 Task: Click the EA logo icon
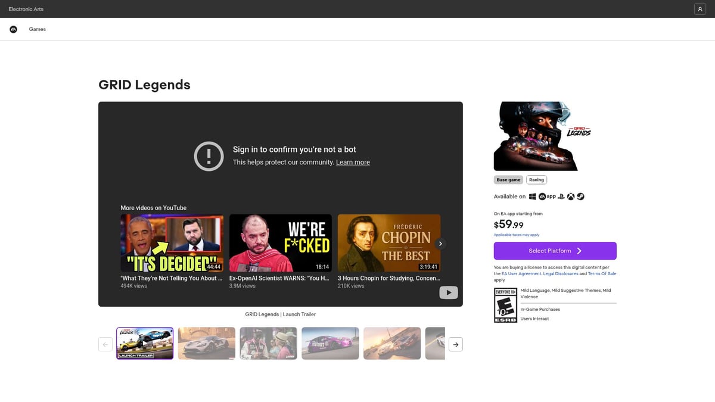(x=13, y=29)
